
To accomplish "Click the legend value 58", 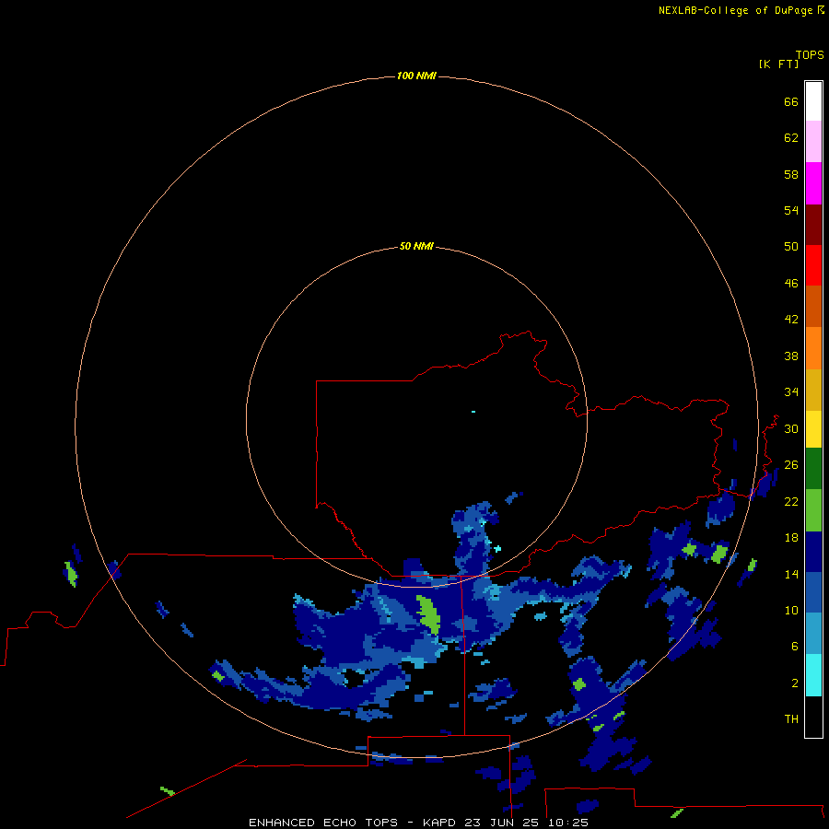I will [791, 174].
